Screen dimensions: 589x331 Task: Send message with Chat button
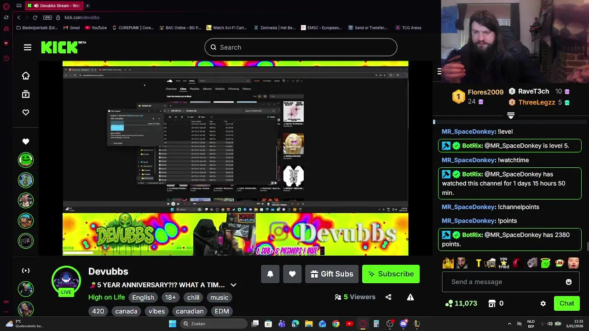567,303
